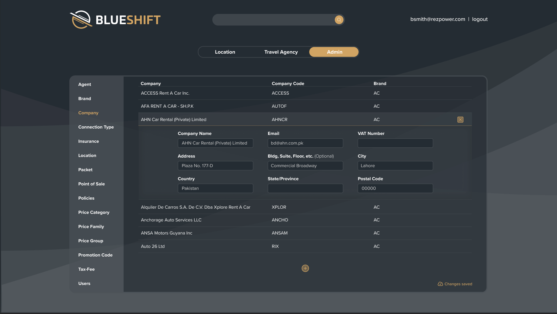
Task: Click the State/Province field
Action: (305, 188)
